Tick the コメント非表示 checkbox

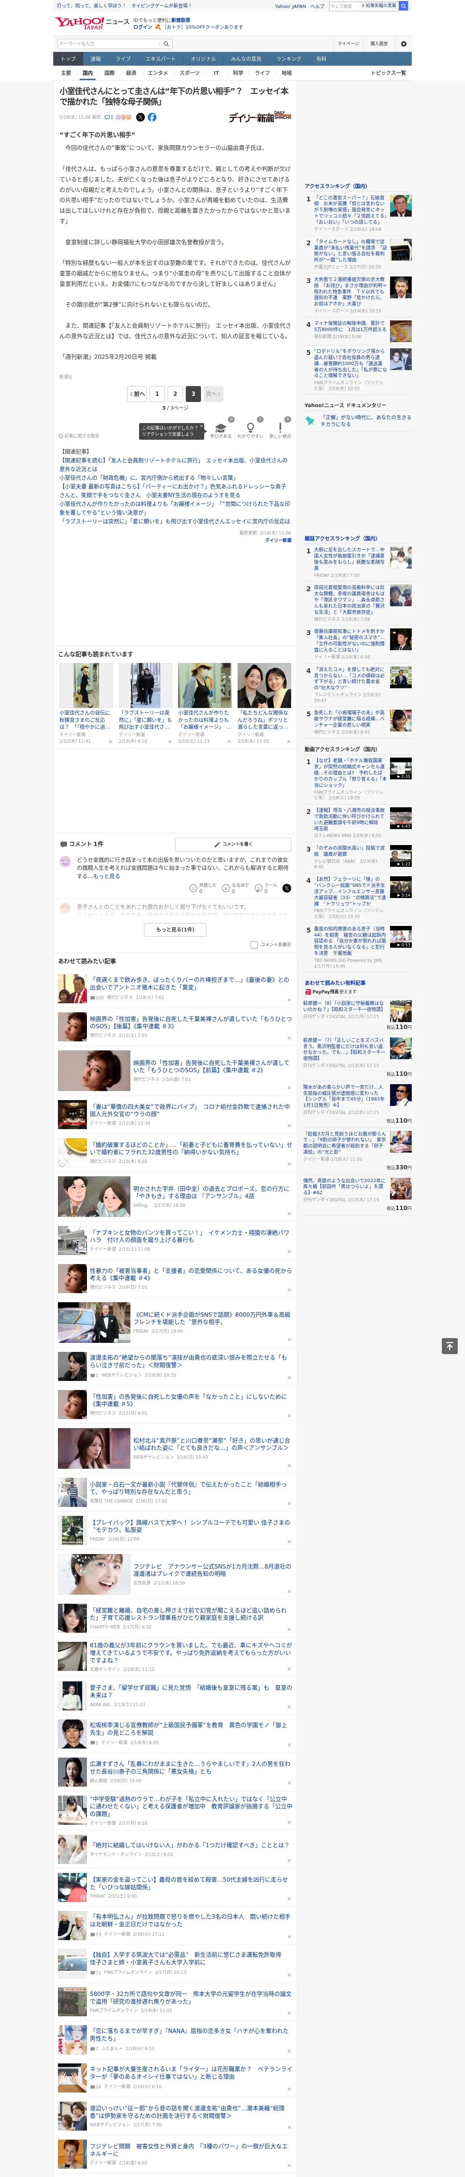(x=254, y=945)
